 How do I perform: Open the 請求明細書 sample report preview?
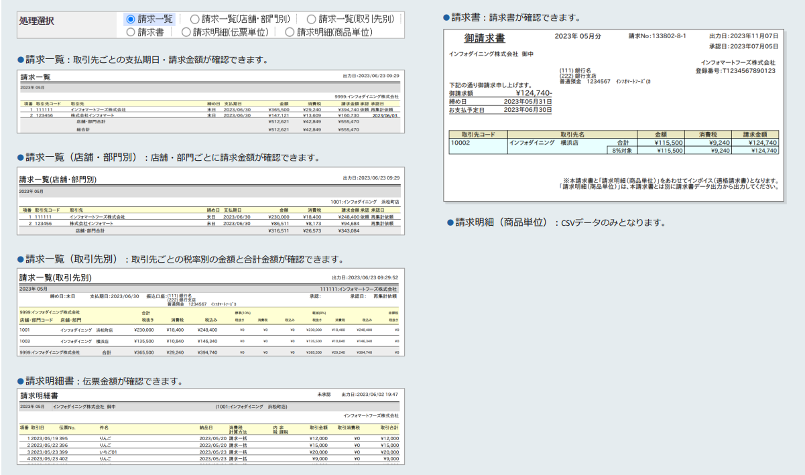tap(210, 427)
